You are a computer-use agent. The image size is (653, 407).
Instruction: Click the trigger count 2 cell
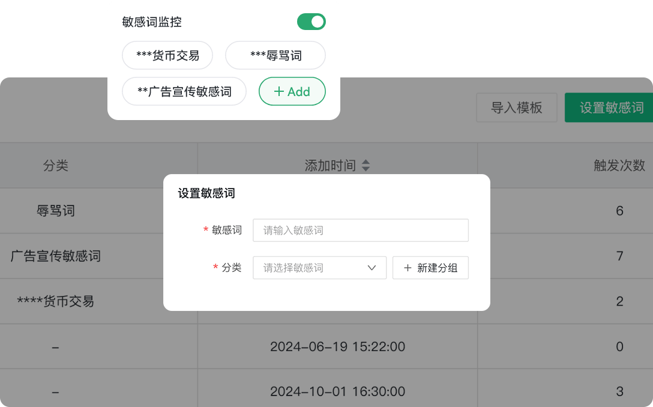[619, 301]
